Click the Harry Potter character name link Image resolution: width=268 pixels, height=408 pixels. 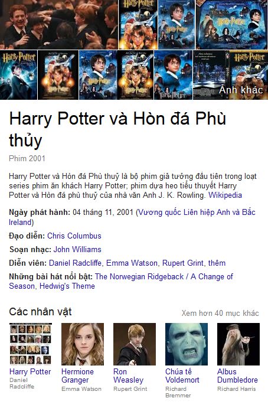[30, 371]
